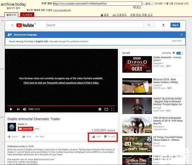Switch to the 스크린샷 tab
This screenshot has width=192, height=165.
(27, 15)
